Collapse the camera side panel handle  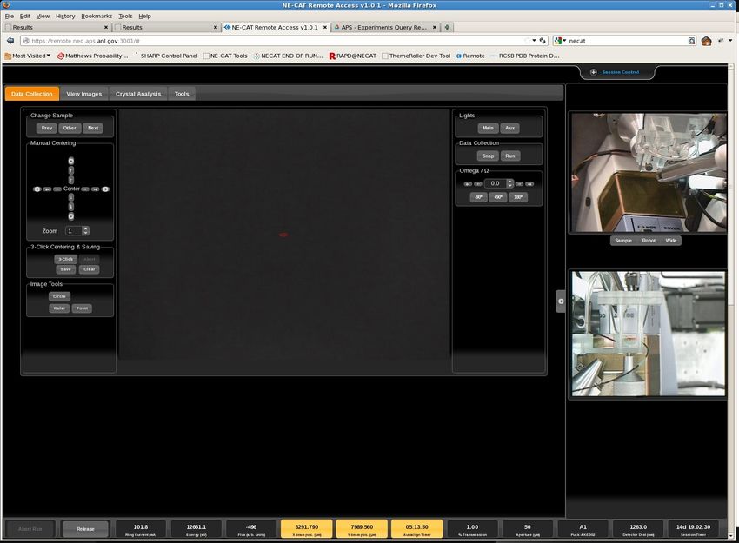tap(561, 301)
